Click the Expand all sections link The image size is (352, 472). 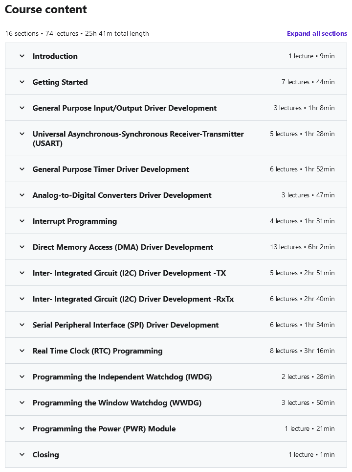pos(317,33)
